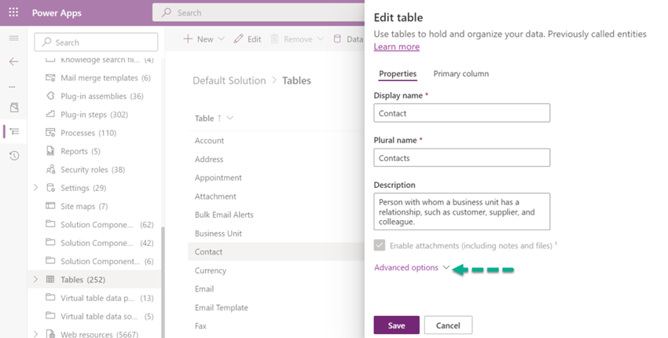Click the Data toolbar database icon

pyautogui.click(x=337, y=39)
